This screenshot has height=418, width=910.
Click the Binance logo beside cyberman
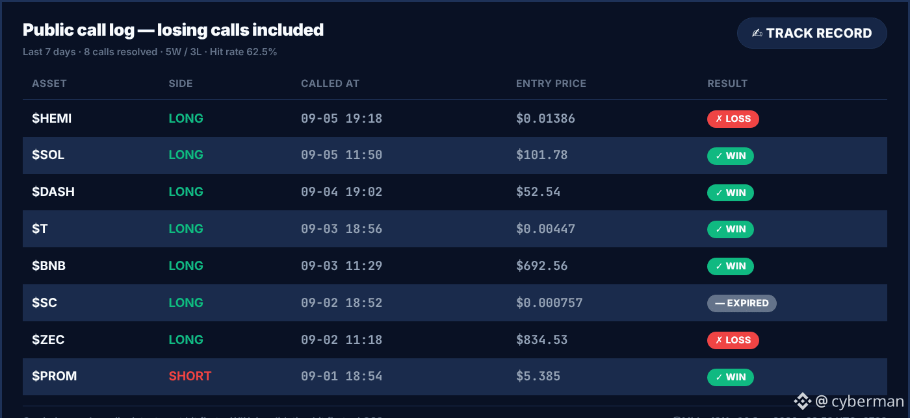coord(803,400)
